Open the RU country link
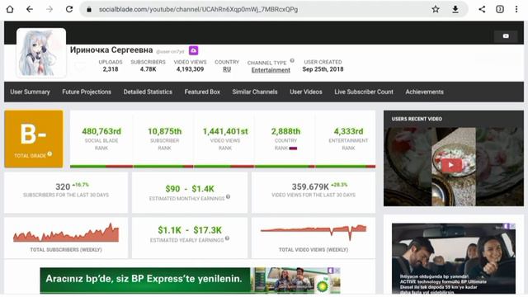The height and width of the screenshot is (297, 528). [227, 69]
